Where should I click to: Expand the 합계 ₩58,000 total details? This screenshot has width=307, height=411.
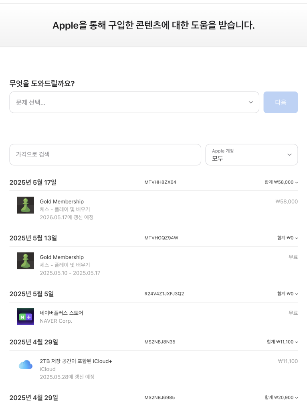point(281,182)
